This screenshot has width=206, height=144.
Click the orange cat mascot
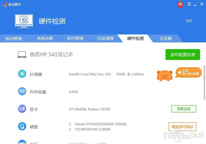[x=165, y=76]
